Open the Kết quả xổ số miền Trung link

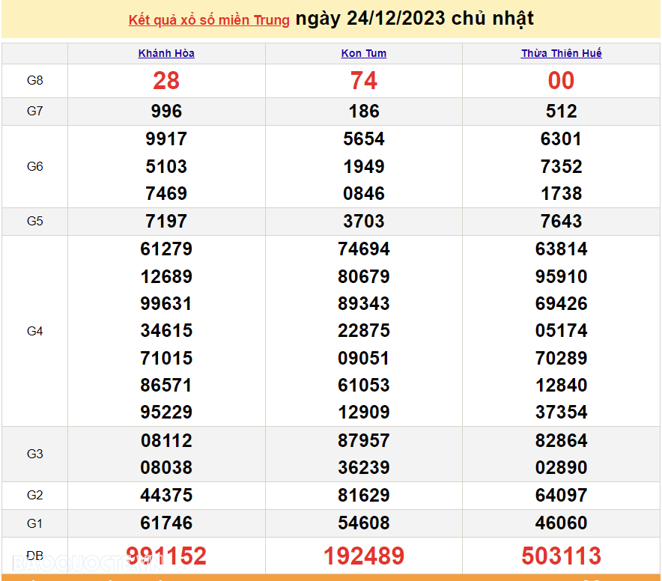pos(209,20)
